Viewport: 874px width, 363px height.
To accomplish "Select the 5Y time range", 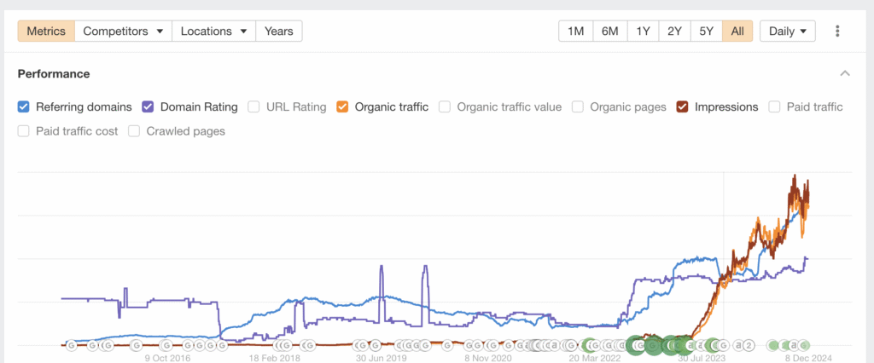I will [706, 32].
